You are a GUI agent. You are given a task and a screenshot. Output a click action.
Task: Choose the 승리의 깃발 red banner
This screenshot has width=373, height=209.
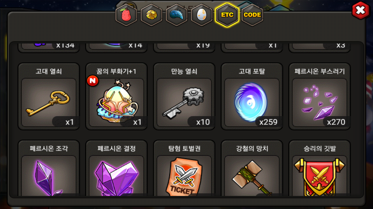(x=319, y=168)
